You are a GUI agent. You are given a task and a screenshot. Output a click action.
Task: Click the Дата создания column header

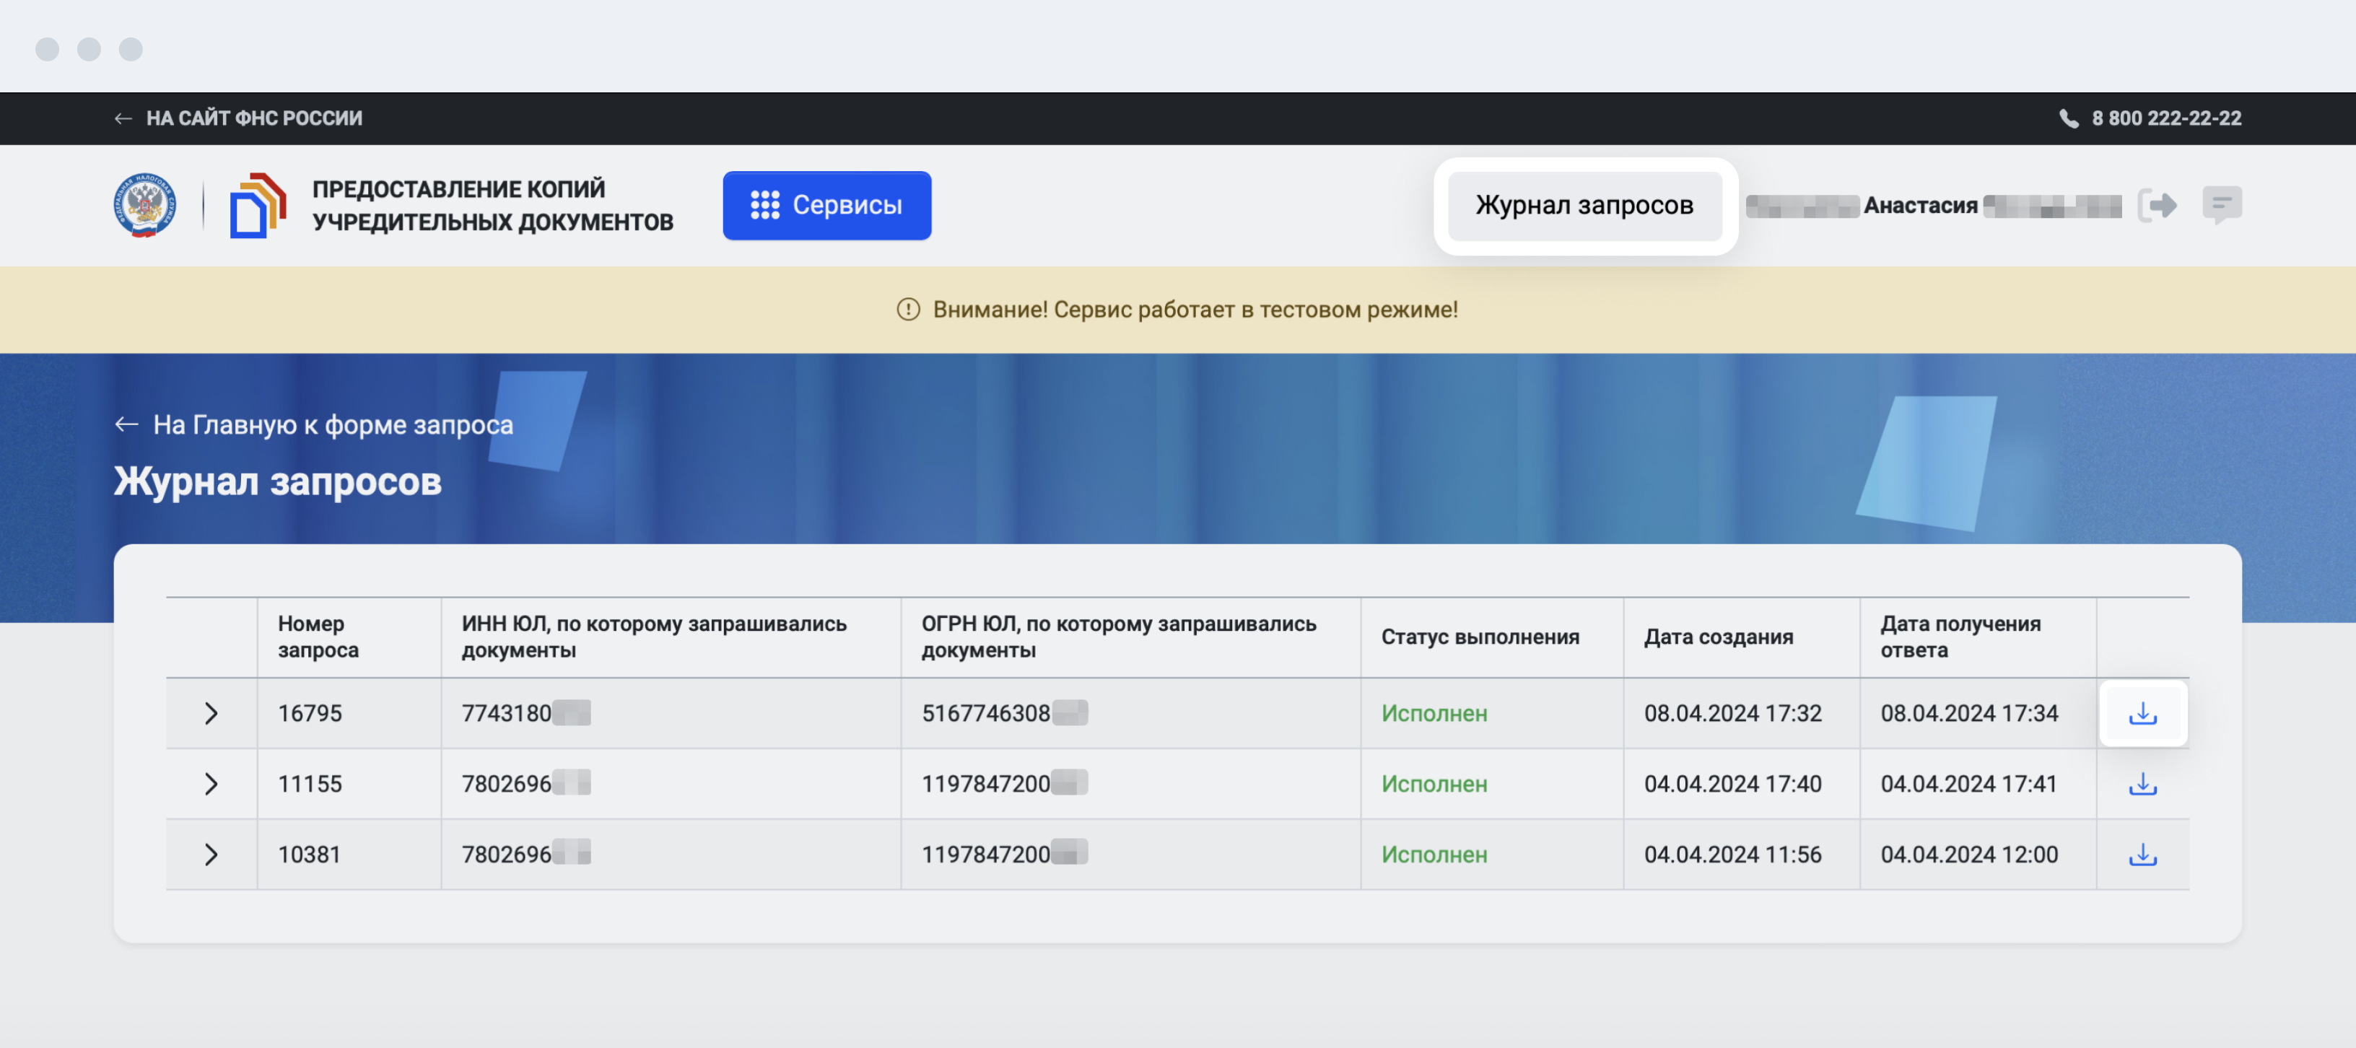[1718, 637]
